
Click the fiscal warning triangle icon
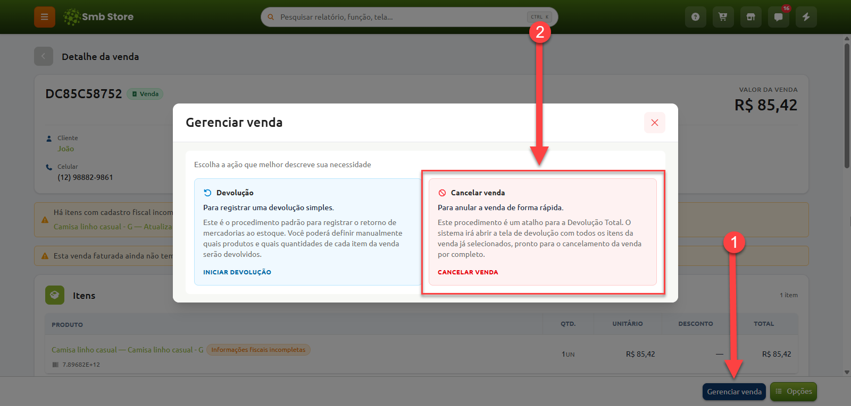45,220
